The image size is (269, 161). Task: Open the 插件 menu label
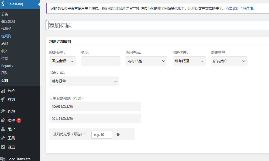pyautogui.click(x=11, y=120)
